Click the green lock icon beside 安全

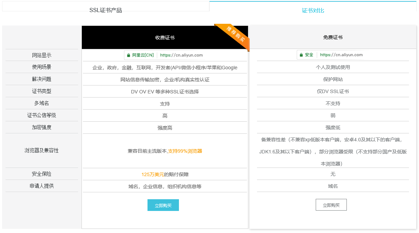click(301, 55)
